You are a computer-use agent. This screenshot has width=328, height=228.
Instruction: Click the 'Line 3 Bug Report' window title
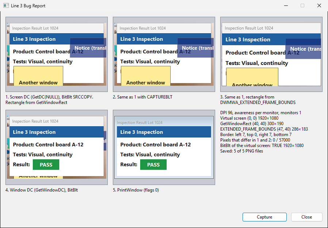28,5
